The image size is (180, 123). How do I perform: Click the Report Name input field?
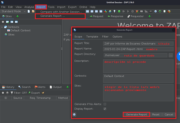[138, 49]
